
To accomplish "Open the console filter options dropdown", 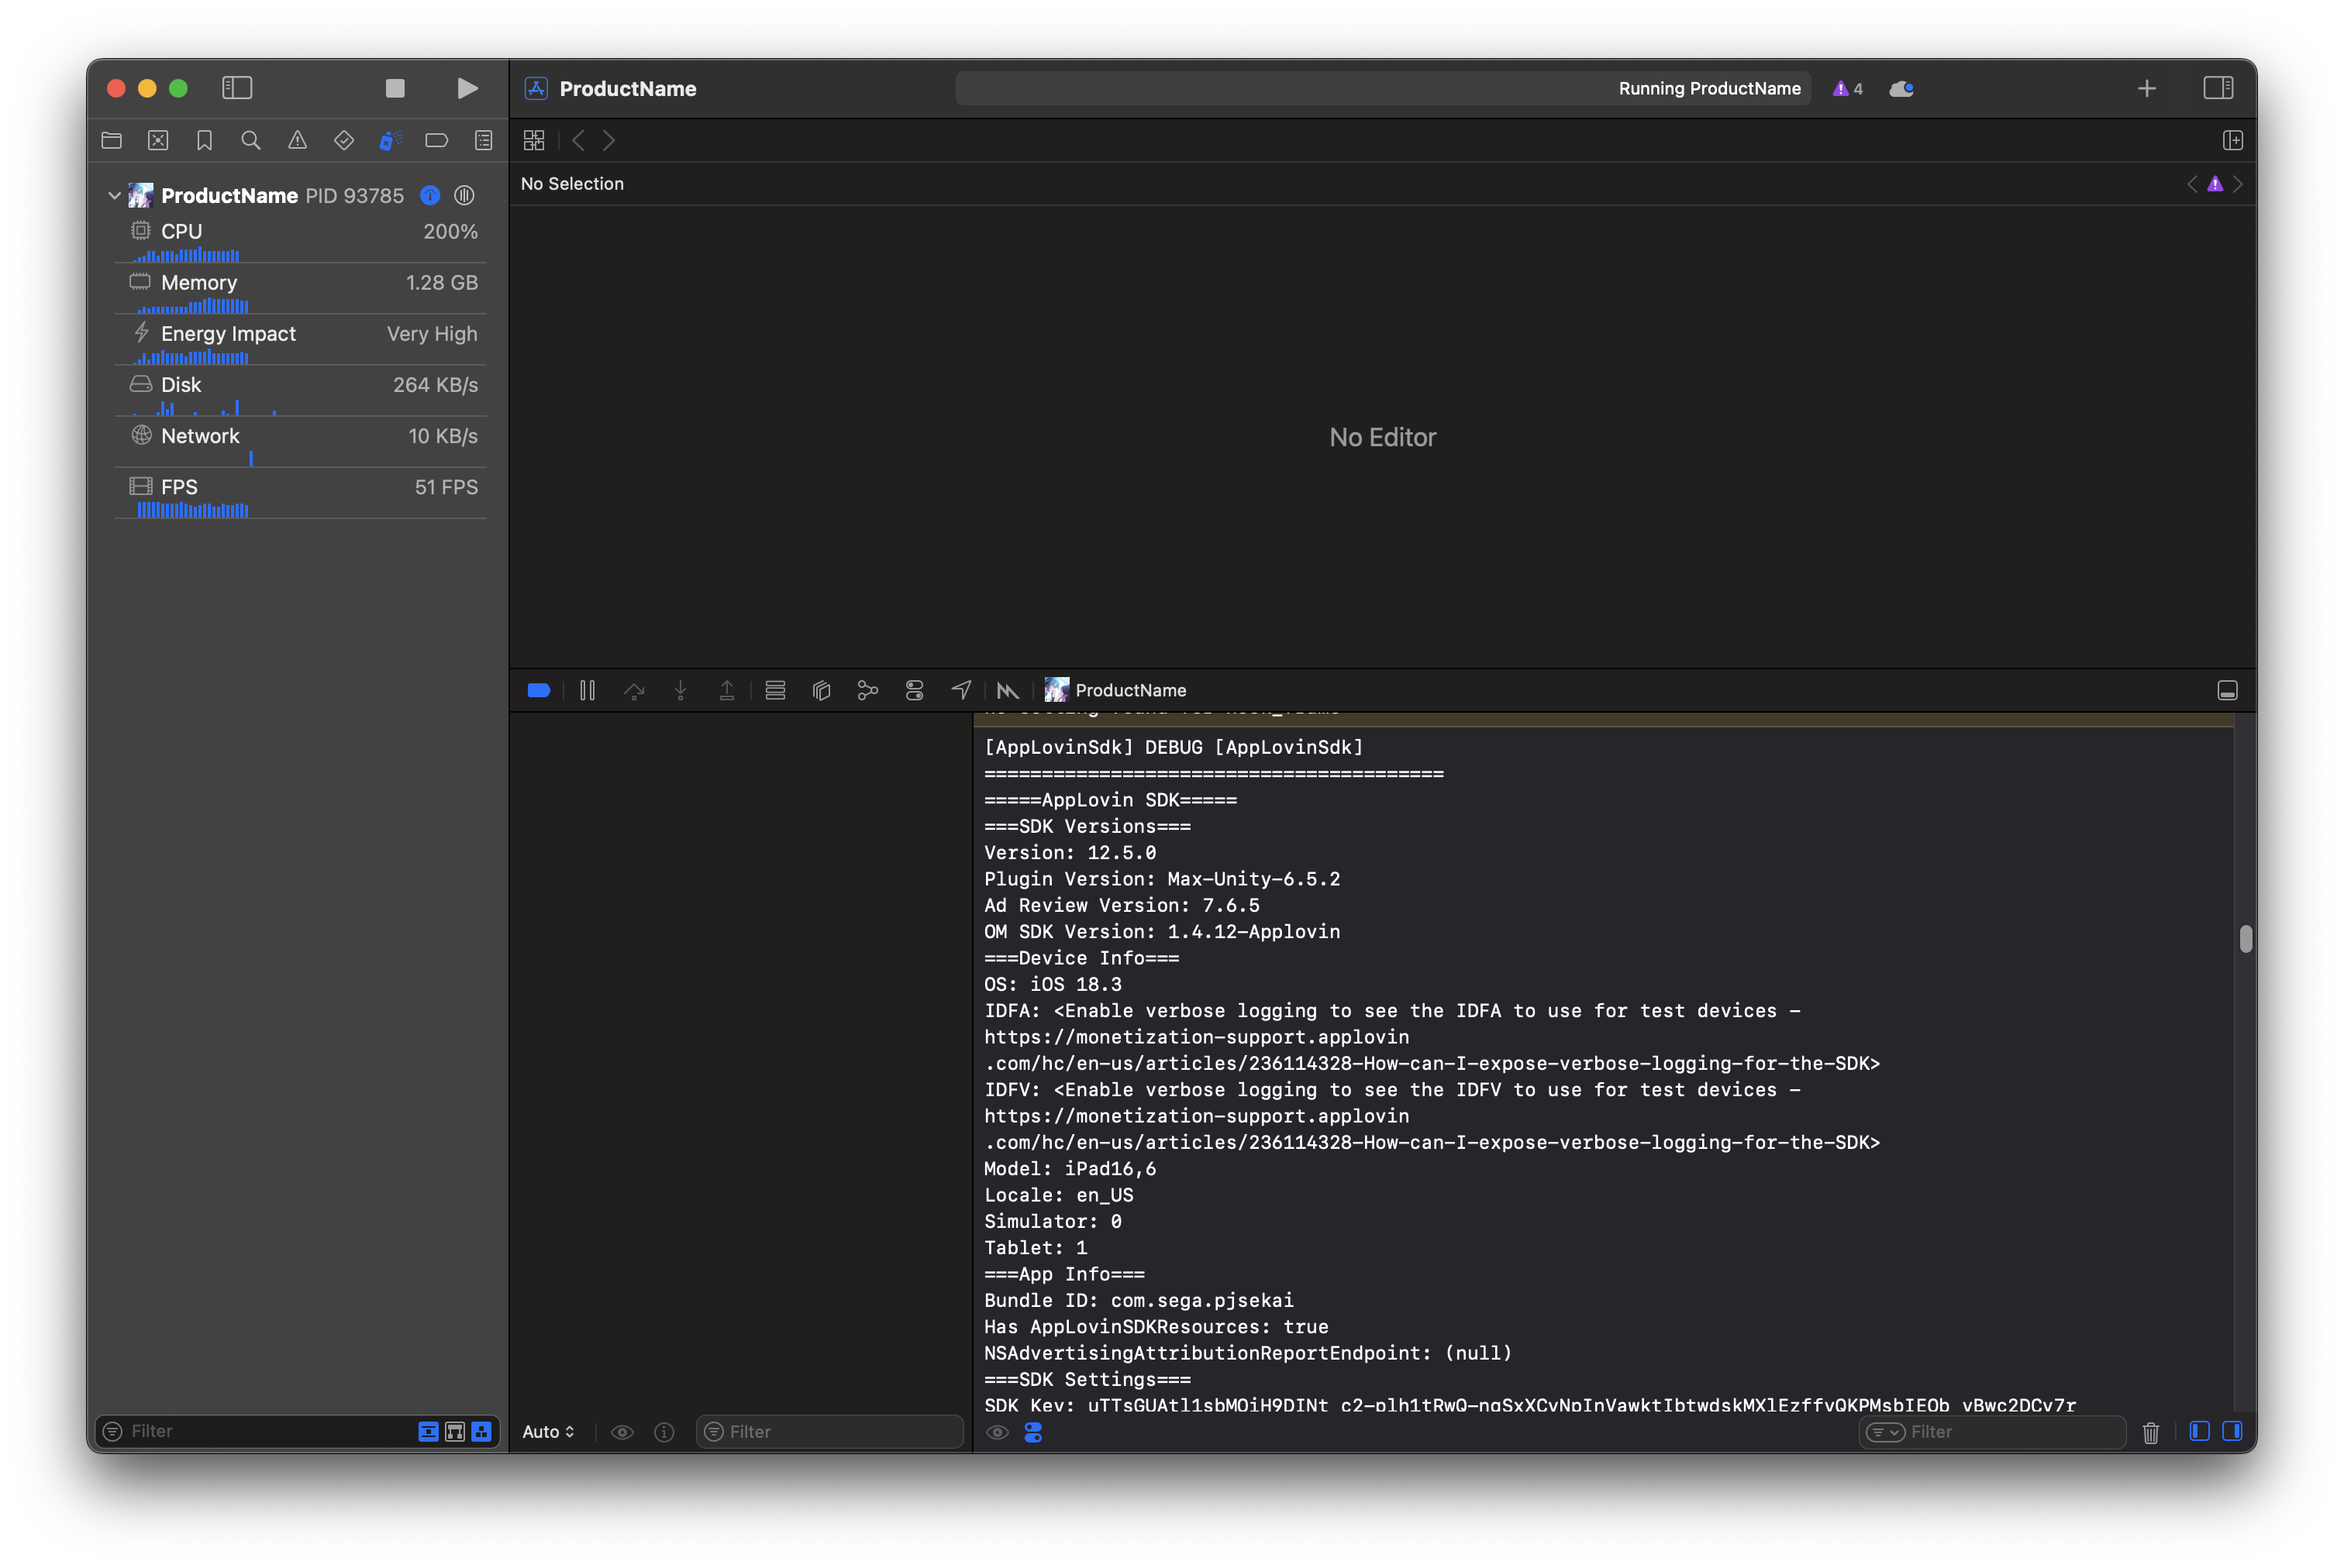I will click(x=1885, y=1431).
